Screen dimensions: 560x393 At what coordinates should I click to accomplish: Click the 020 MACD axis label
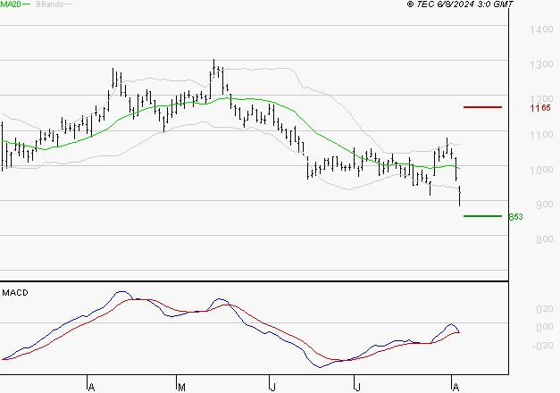coord(545,309)
